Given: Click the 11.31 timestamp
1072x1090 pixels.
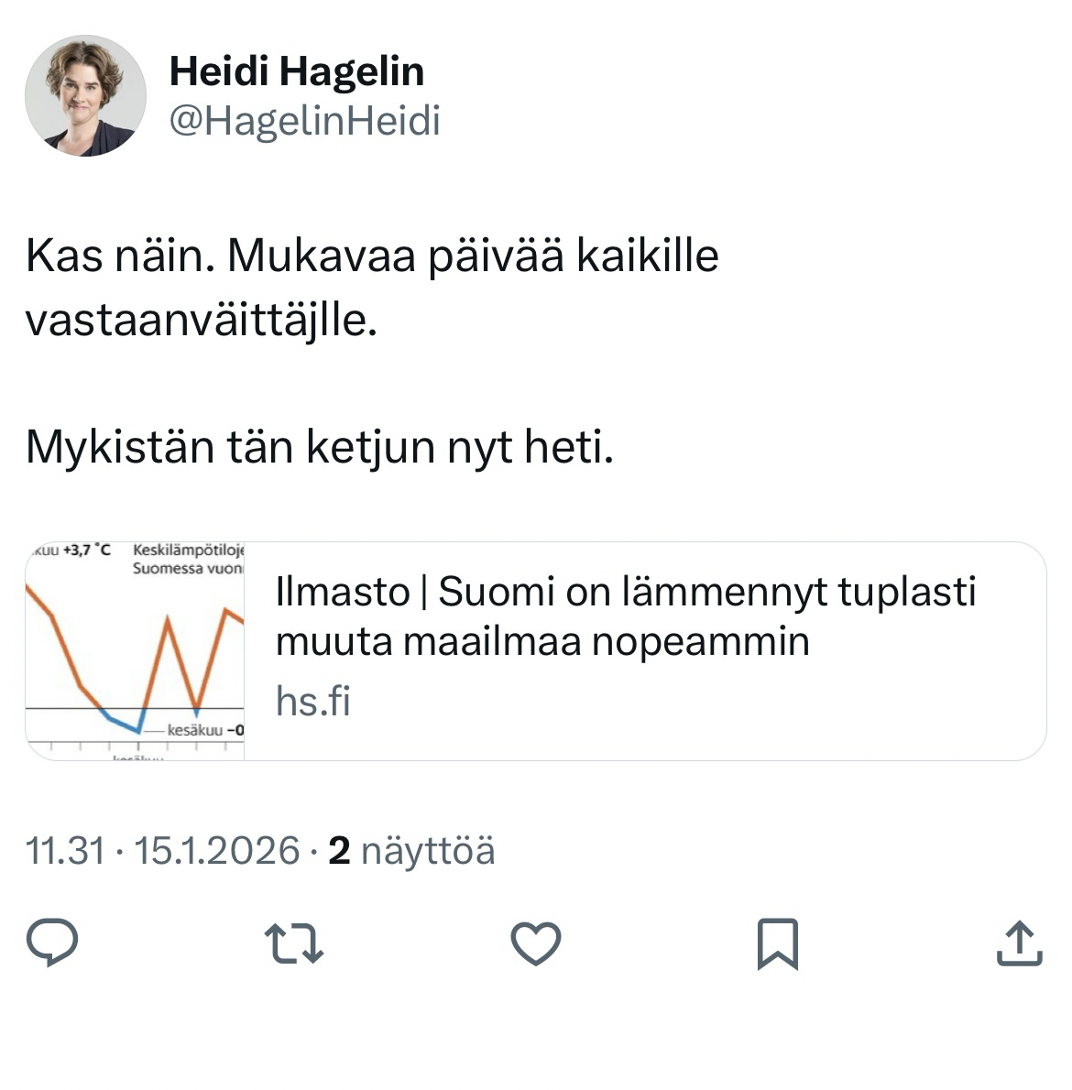Looking at the screenshot, I should click(64, 851).
